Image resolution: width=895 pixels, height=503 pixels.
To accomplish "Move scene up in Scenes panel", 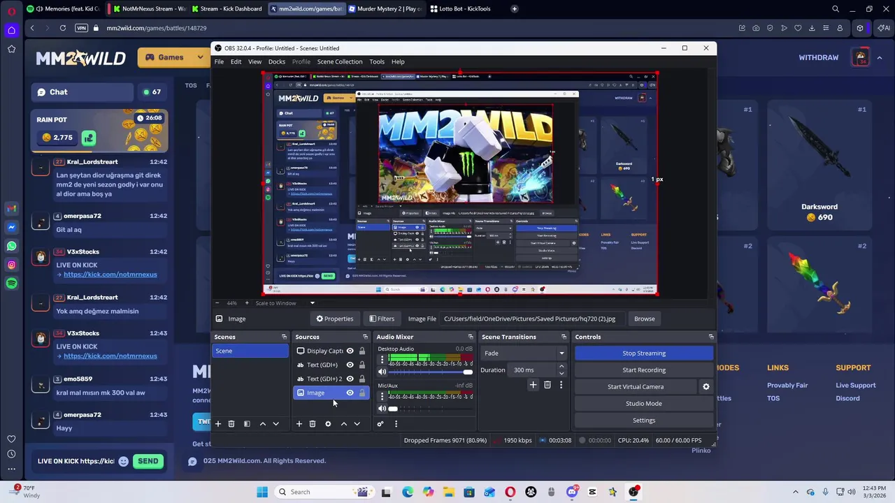I will pyautogui.click(x=263, y=424).
